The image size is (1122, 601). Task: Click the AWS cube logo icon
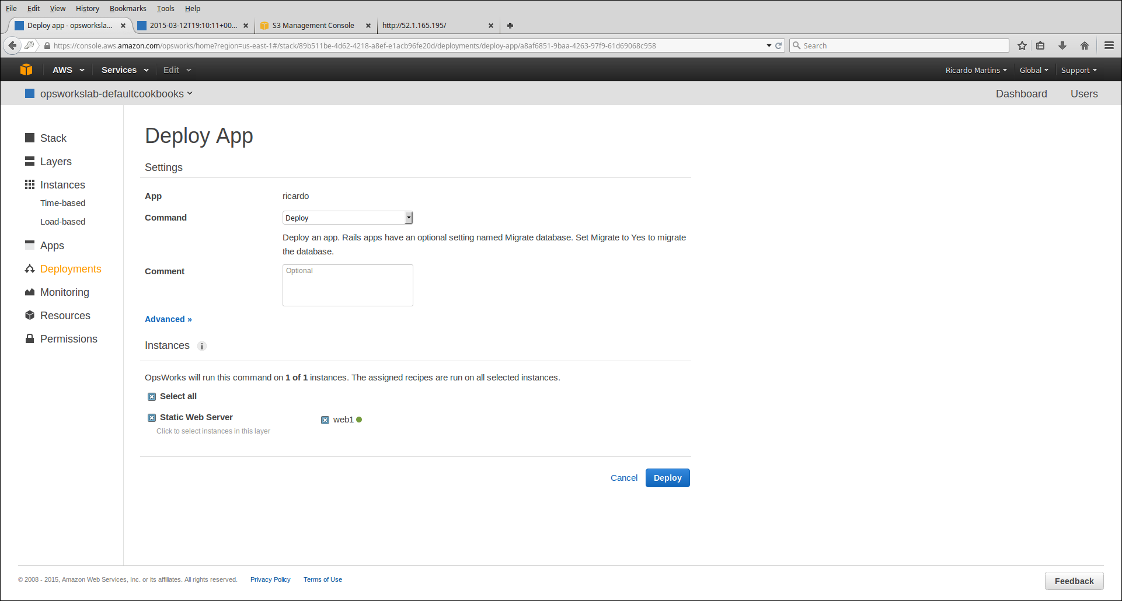click(26, 69)
